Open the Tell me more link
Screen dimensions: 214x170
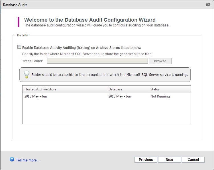pyautogui.click(x=28, y=160)
